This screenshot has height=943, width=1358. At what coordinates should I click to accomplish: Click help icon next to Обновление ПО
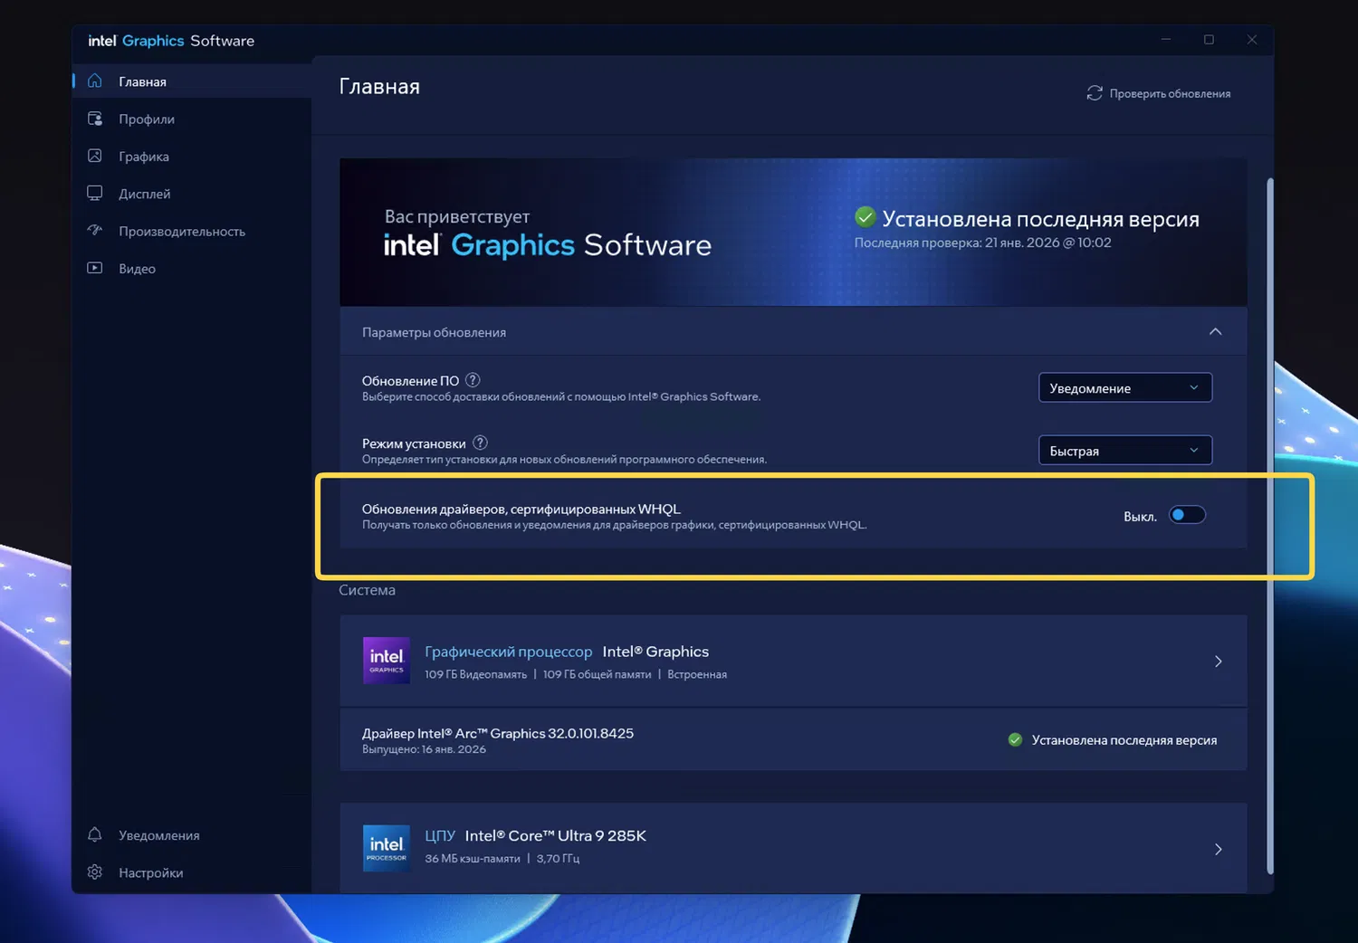473,380
